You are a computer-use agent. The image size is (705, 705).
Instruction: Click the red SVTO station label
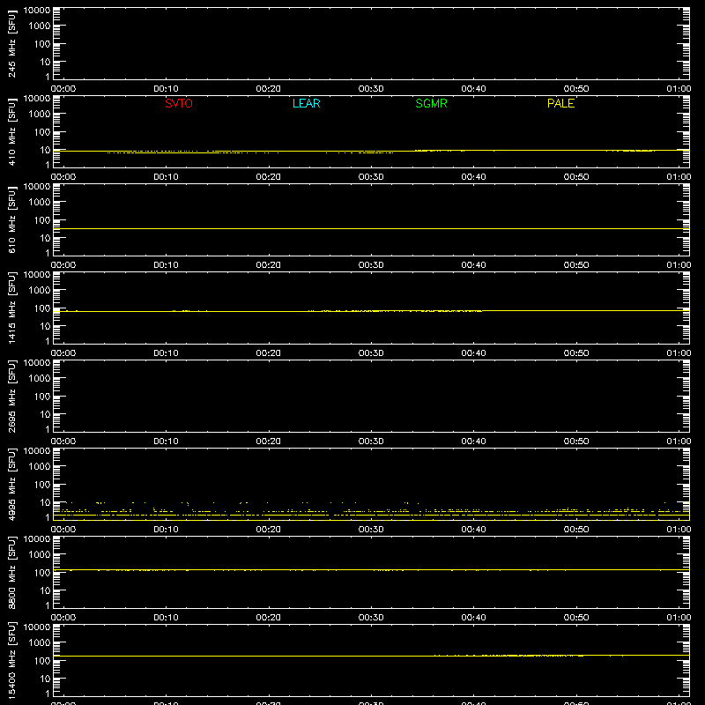tap(179, 103)
